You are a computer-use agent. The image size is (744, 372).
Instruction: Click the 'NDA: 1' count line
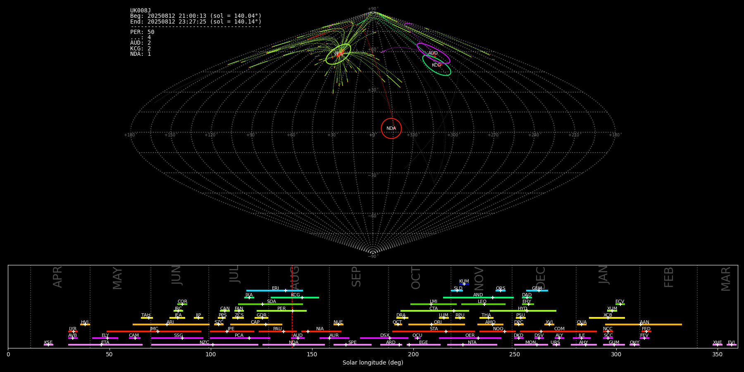coord(141,54)
